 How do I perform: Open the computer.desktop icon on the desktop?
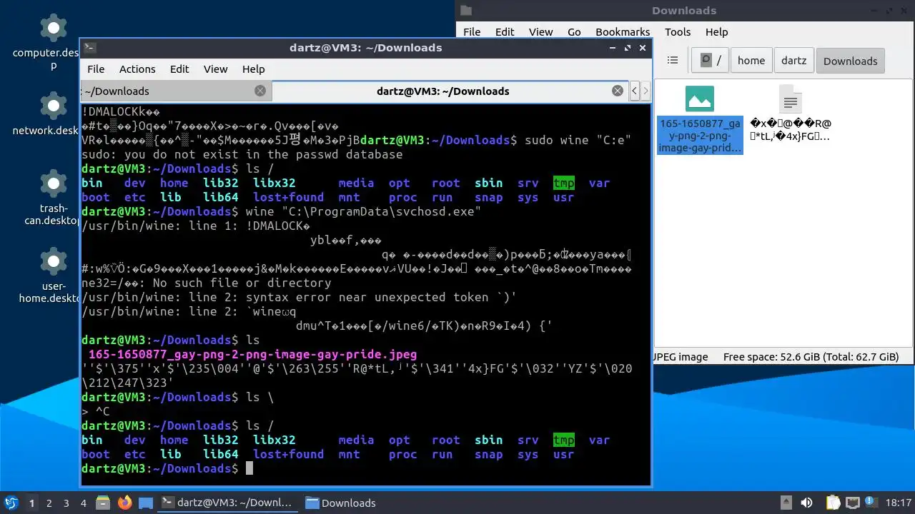(x=53, y=41)
